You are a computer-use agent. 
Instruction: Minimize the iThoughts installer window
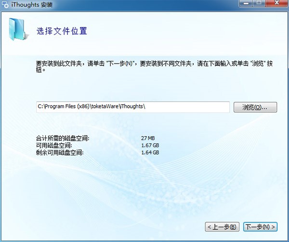coord(246,3)
